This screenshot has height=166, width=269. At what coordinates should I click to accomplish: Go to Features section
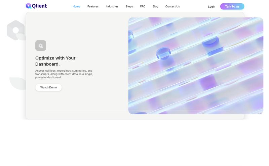(x=93, y=6)
